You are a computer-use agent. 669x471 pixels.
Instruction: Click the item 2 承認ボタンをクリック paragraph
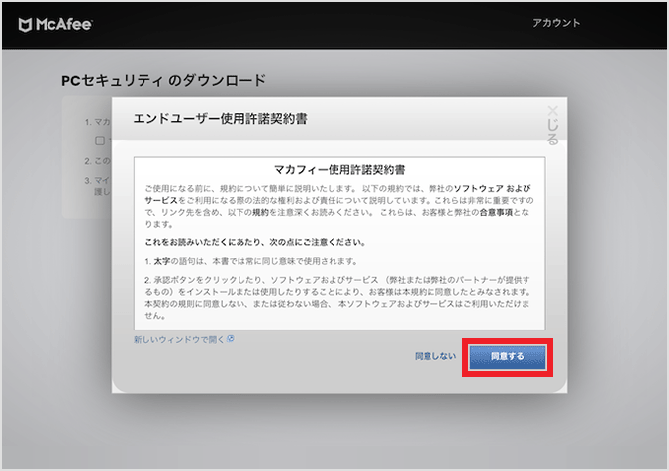[337, 298]
